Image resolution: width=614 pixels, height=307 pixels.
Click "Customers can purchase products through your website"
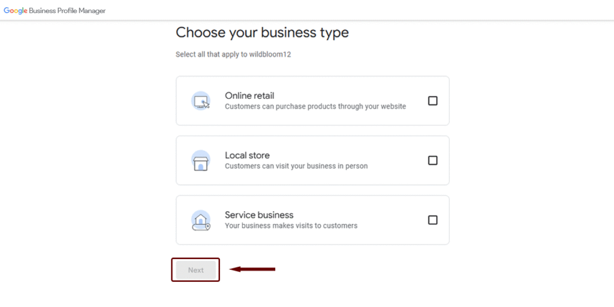coord(315,107)
